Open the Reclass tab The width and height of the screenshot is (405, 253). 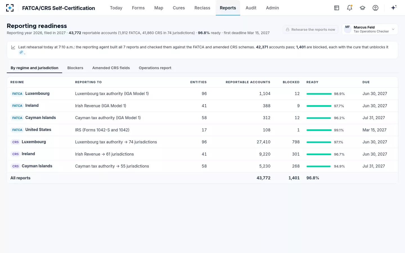(x=202, y=8)
